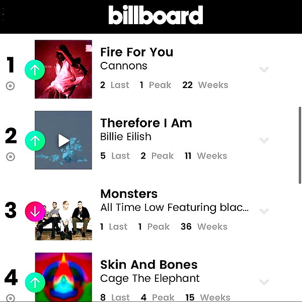Click the circular target icon under rank 4
The width and height of the screenshot is (302, 302).
click(x=11, y=298)
